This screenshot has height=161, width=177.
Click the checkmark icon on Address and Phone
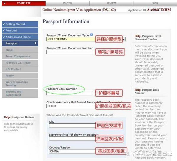coord(4,37)
